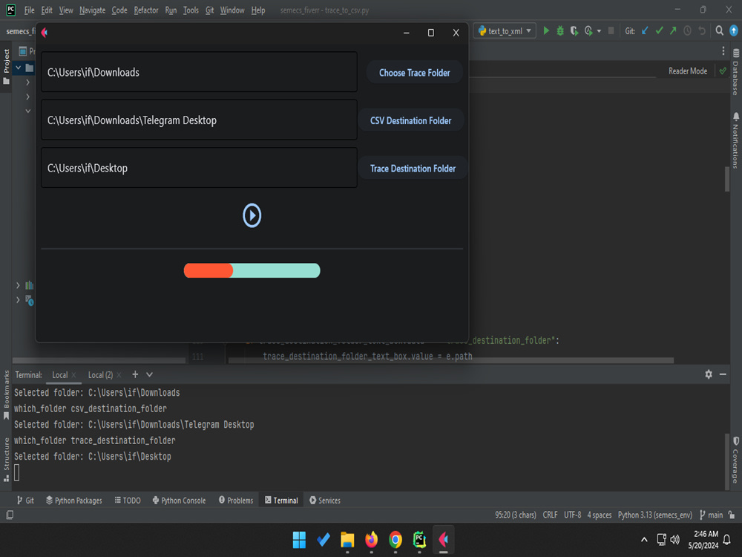The width and height of the screenshot is (742, 557).
Task: Click the C:\Users\if\Desktop input field
Action: [x=199, y=167]
